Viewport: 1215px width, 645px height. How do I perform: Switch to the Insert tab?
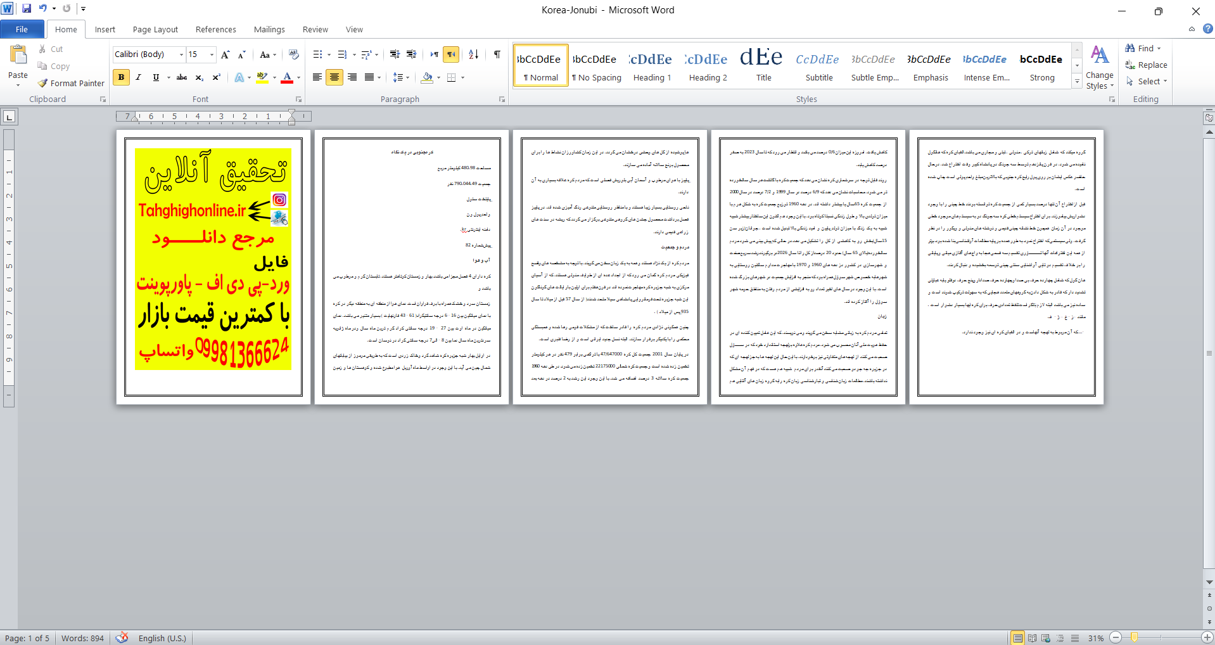coord(105,29)
